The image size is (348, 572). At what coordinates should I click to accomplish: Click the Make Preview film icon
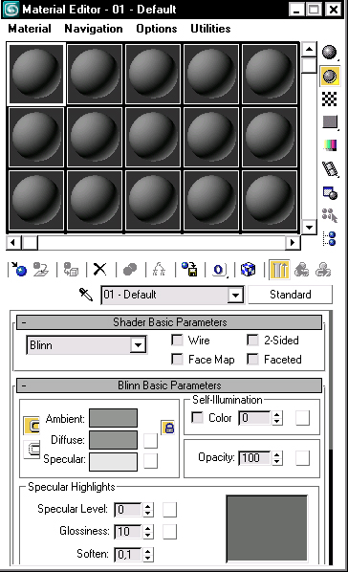click(330, 169)
